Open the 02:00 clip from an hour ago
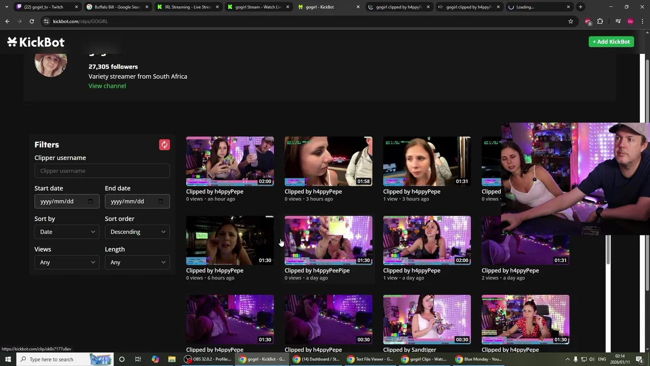 point(230,161)
